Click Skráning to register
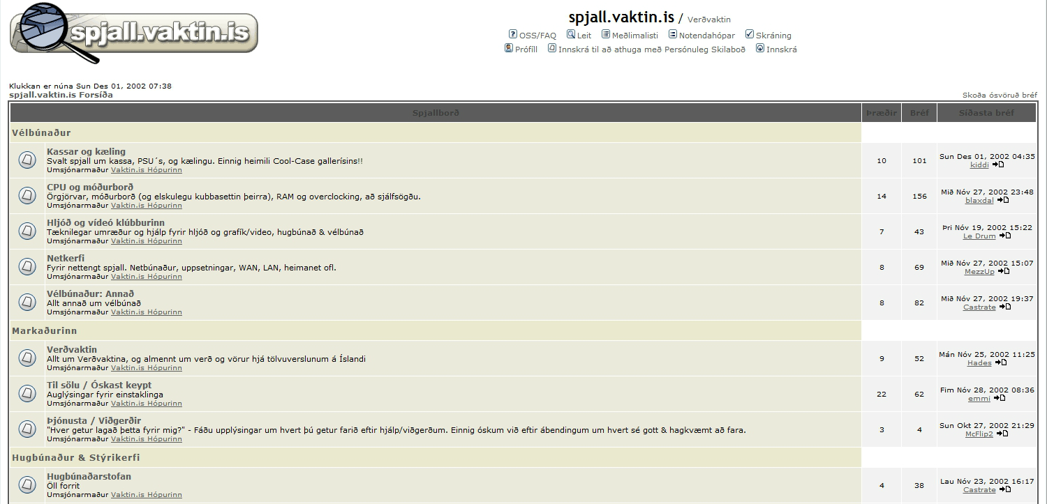This screenshot has width=1047, height=504. point(773,36)
